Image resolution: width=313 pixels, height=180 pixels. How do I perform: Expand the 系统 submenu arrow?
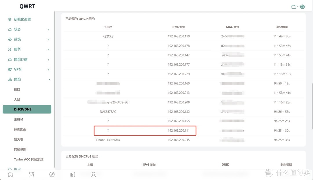coord(48,39)
